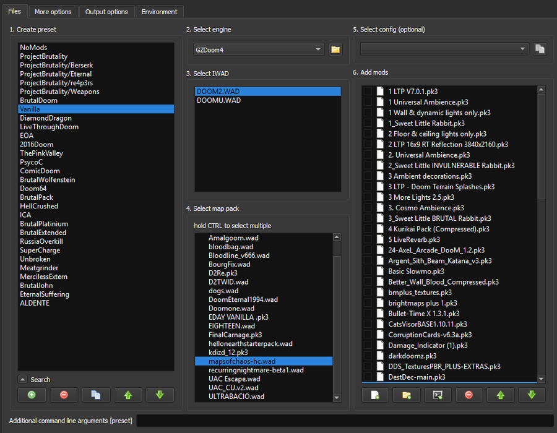The height and width of the screenshot is (433, 557).
Task: Select the Vanilla preset
Action: click(96, 109)
